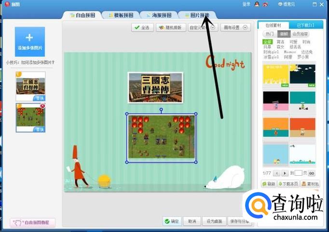Switch to the 海报拼图 poster tab
This screenshot has height=232, width=329.
coord(159,15)
